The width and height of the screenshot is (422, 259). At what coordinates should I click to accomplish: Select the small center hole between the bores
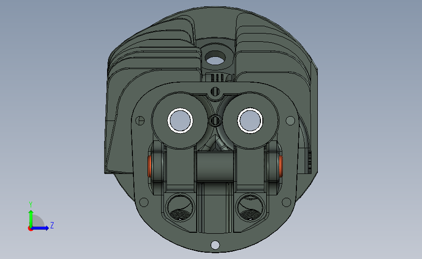click(215, 120)
